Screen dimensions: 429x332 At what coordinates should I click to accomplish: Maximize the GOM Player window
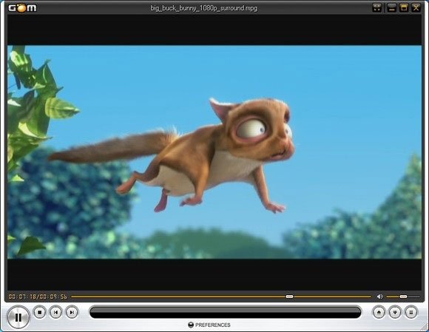[404, 7]
